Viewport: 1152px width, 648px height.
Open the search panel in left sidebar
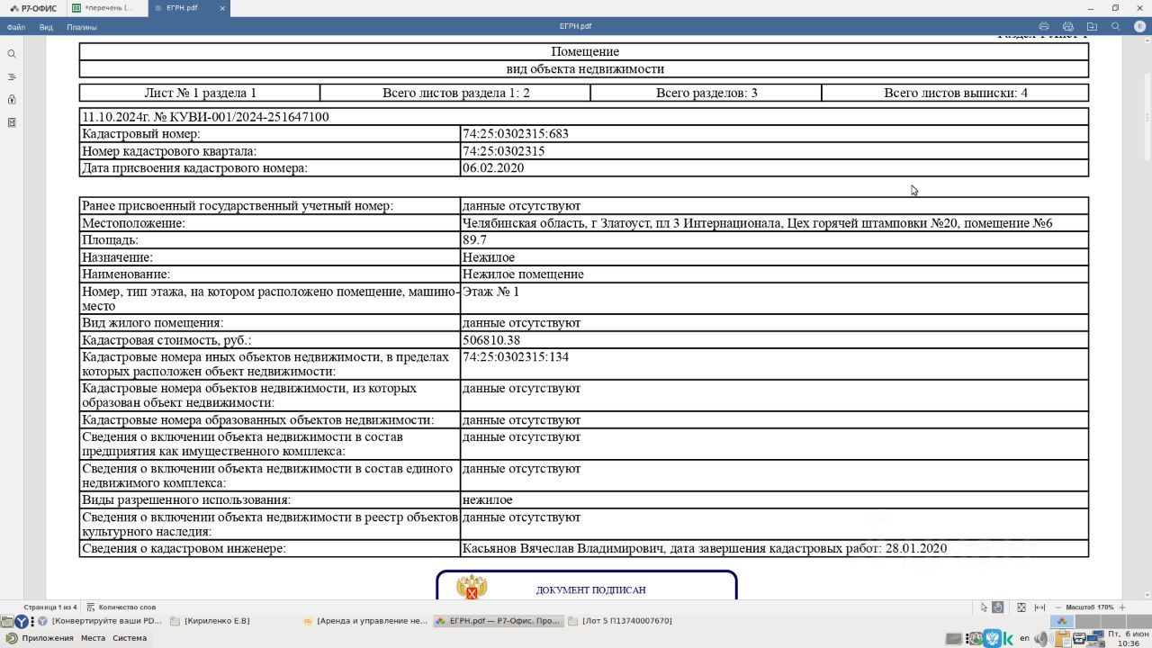click(12, 54)
